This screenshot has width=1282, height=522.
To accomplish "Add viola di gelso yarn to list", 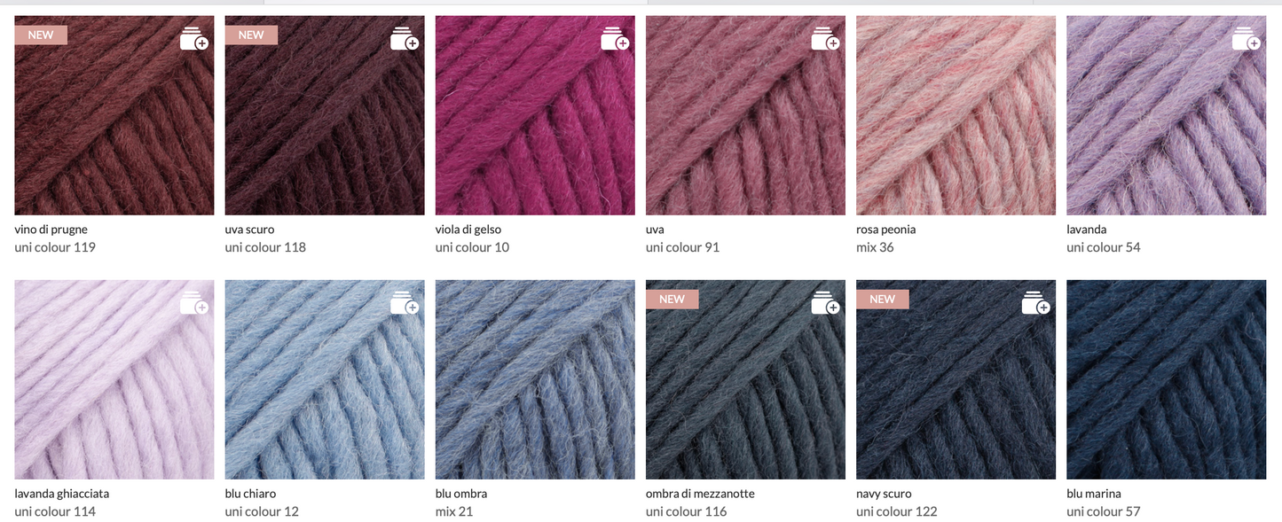I will pos(615,39).
